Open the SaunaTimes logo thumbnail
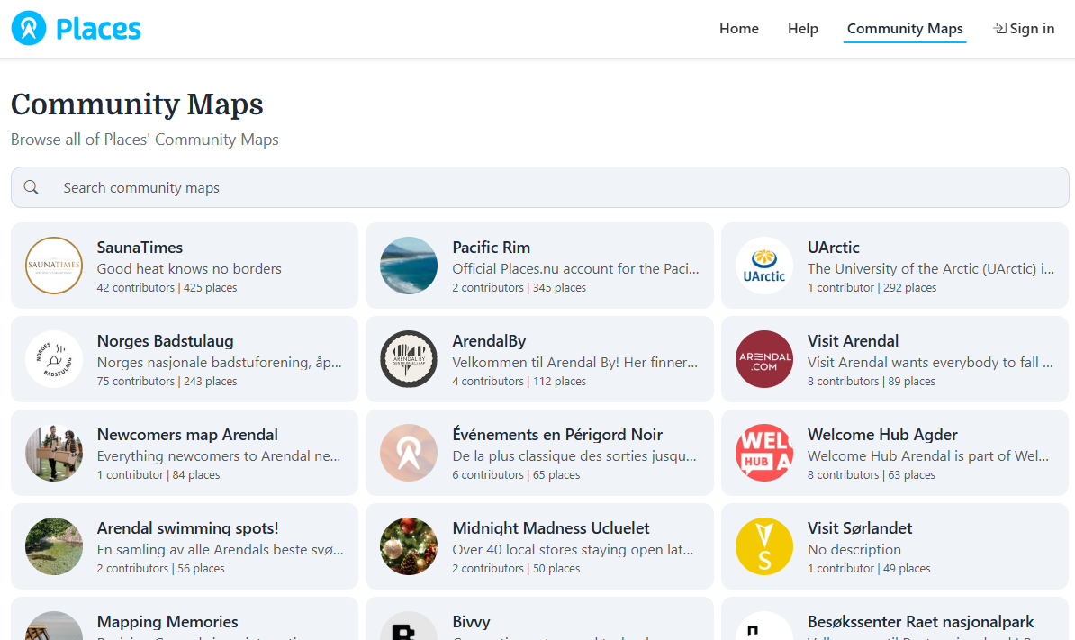Screen dimensions: 1075x640 pos(54,266)
